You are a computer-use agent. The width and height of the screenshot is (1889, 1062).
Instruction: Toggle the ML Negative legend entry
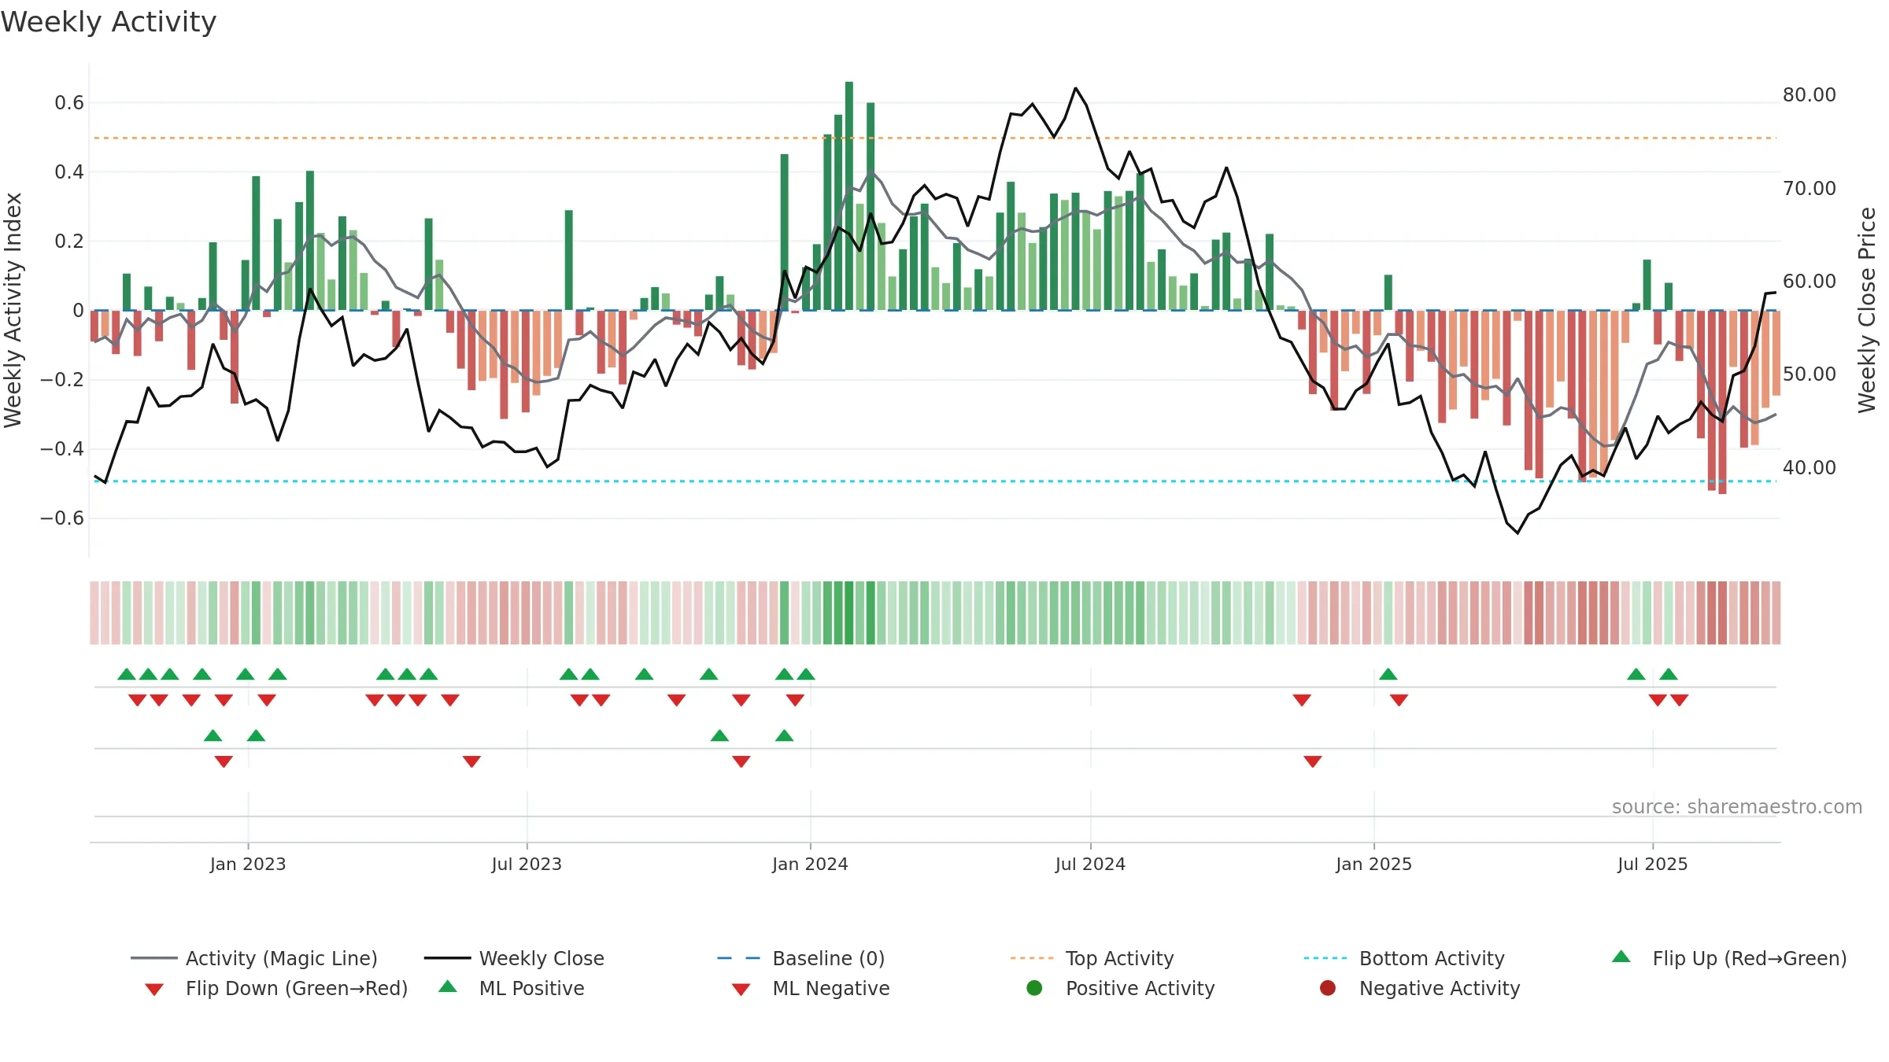811,988
